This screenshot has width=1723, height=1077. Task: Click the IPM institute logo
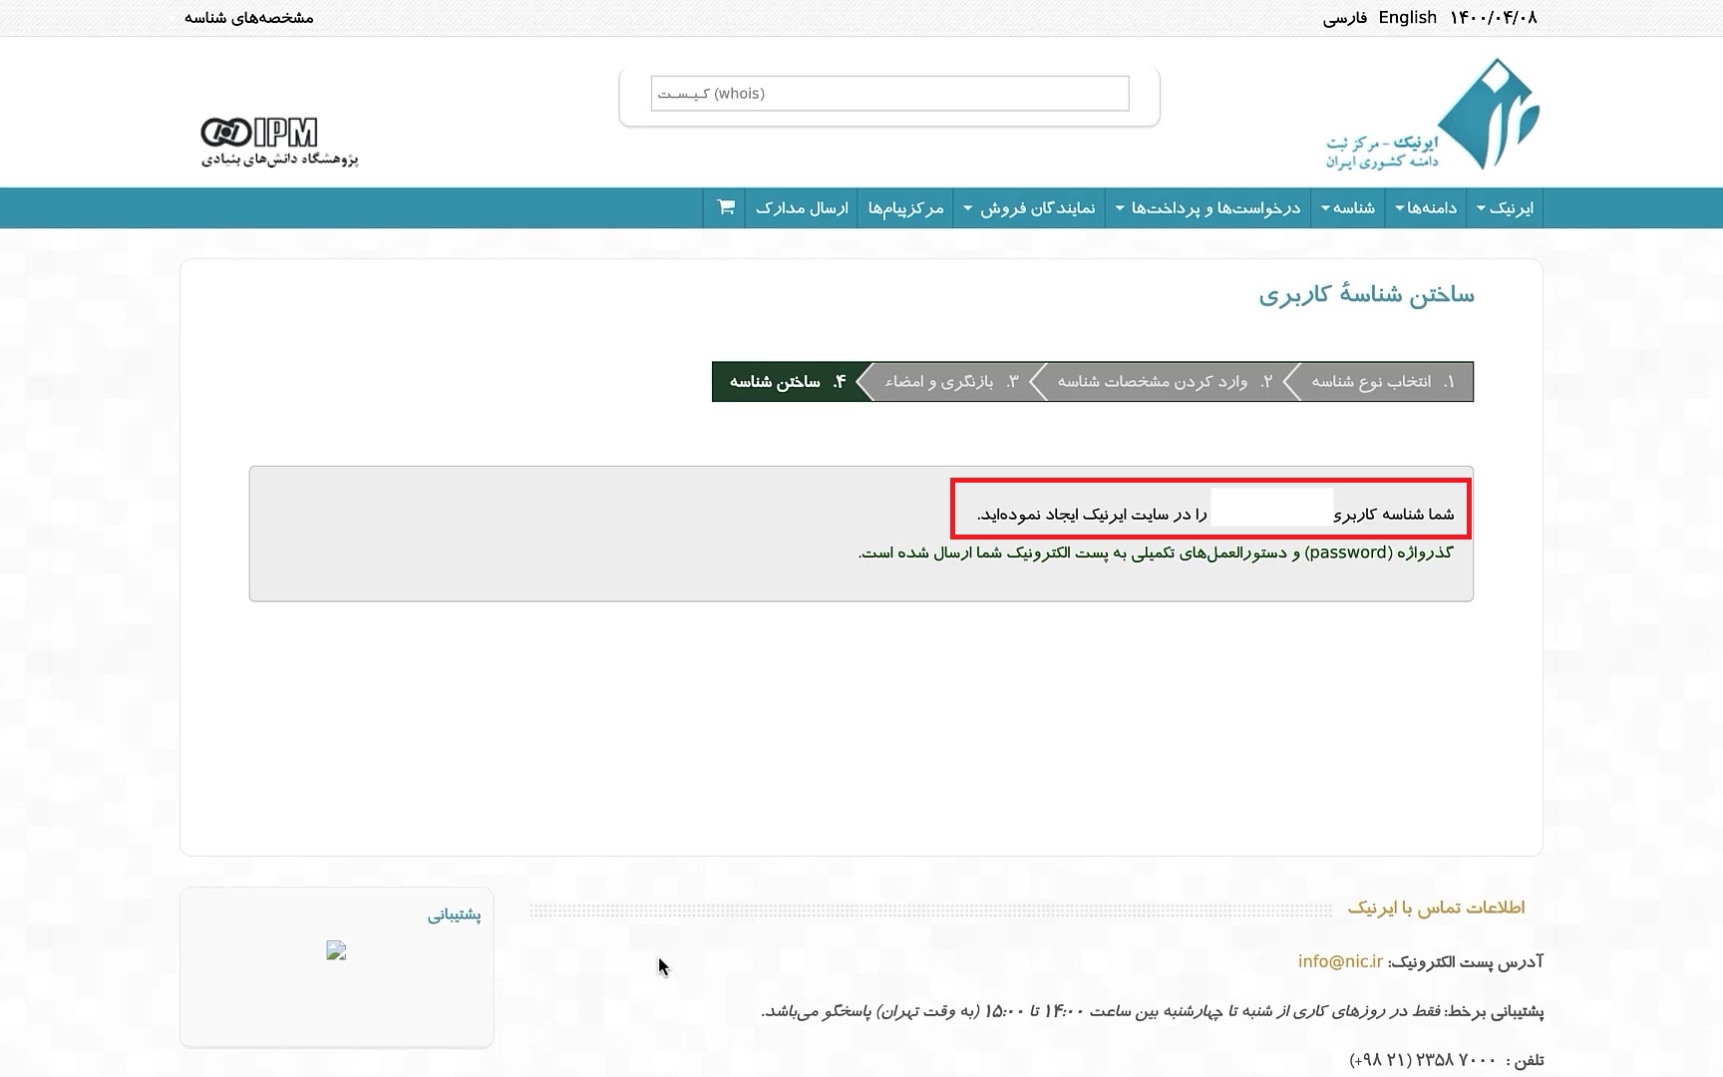(x=279, y=142)
